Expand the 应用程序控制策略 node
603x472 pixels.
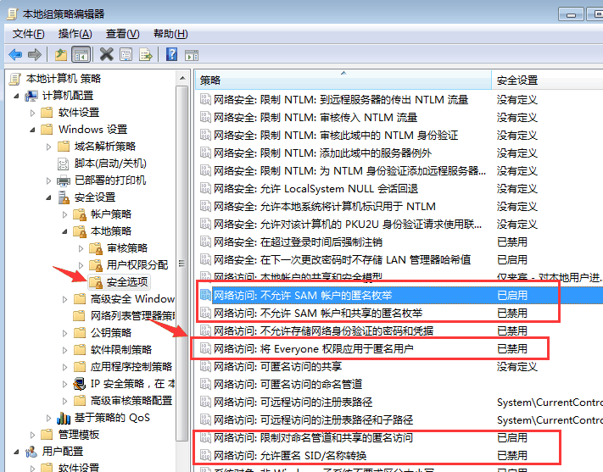[x=65, y=367]
